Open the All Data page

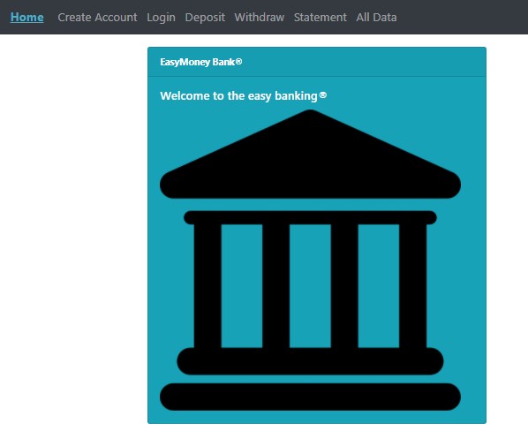point(376,17)
